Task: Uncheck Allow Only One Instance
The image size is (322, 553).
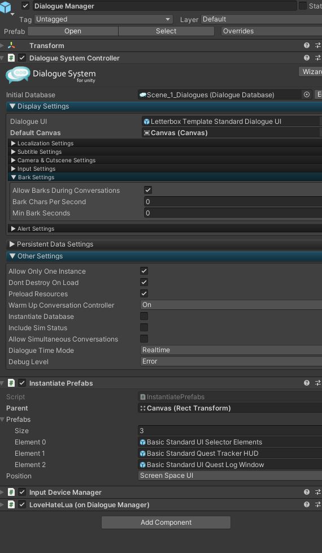Action: tap(143, 271)
